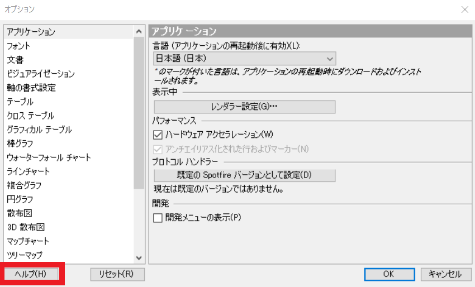This screenshot has width=475, height=287.
Task: Select フォント in the category list
Action: (x=69, y=46)
